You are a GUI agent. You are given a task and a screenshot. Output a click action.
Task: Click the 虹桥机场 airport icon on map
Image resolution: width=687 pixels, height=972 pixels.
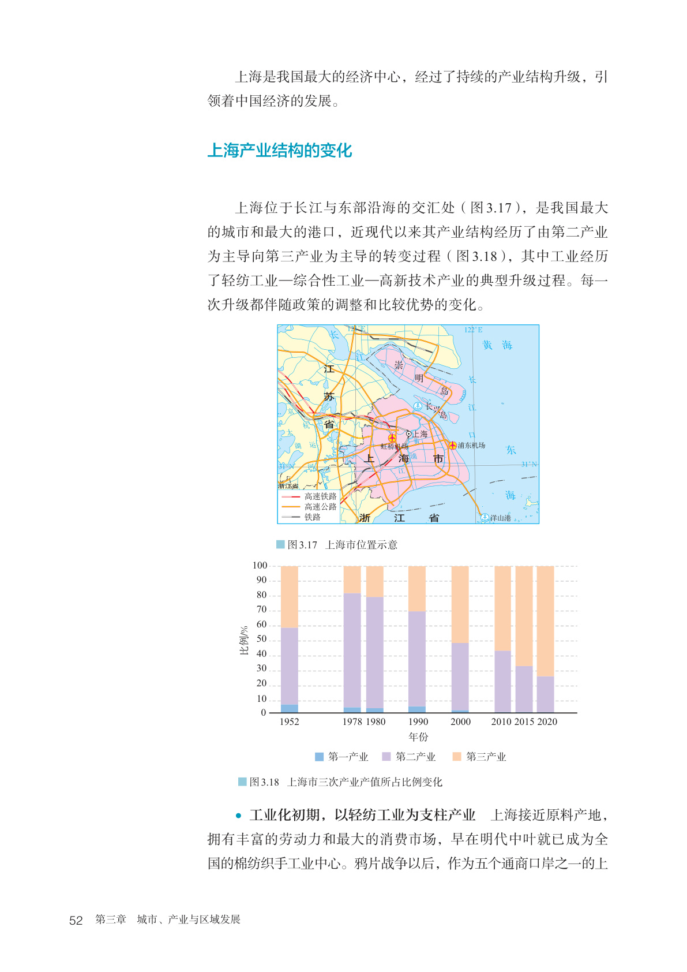click(x=392, y=438)
